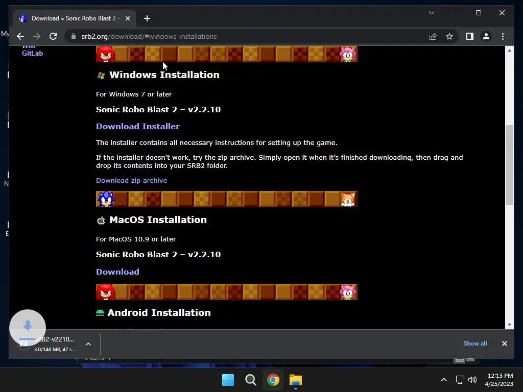Screen dimensions: 523x392
Task: Click the 'For Windows 7 or later' text
Action: click(134, 94)
